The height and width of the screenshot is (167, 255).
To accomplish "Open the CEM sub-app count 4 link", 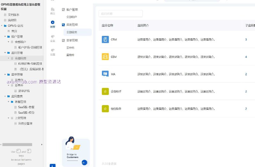I will click(246, 57).
